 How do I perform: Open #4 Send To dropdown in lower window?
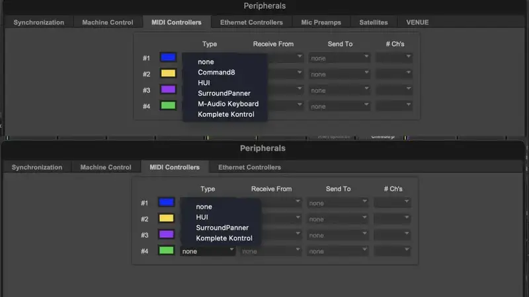[x=337, y=251]
